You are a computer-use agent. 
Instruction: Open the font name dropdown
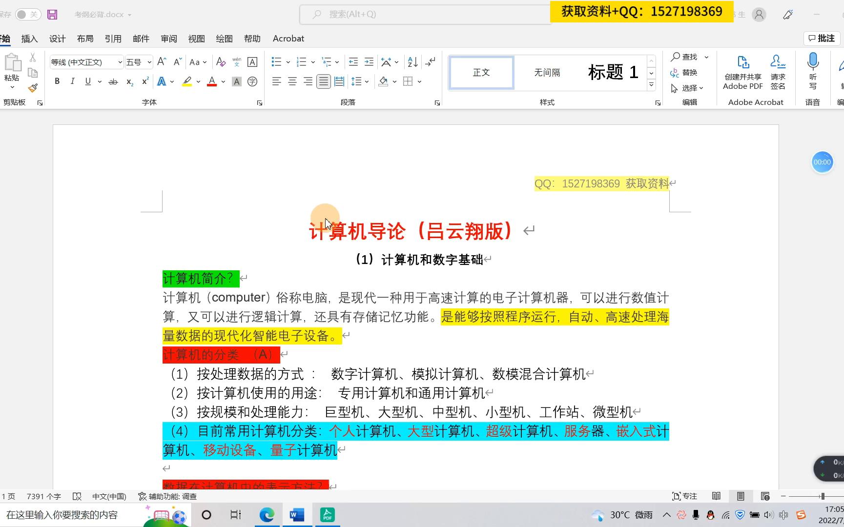click(x=120, y=62)
